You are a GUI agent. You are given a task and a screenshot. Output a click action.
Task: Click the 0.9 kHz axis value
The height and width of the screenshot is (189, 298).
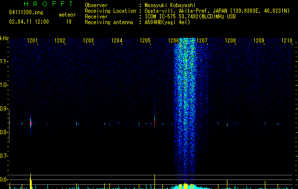click(x=4, y=109)
